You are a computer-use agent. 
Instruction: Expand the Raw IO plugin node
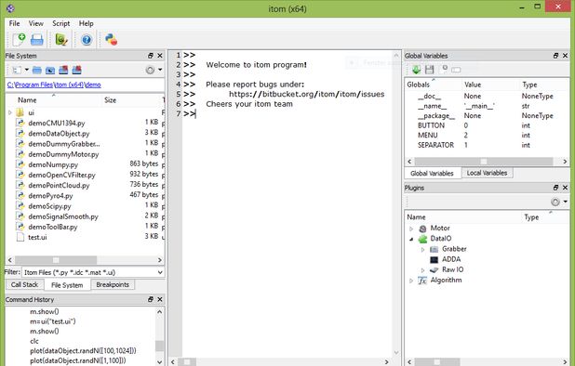click(x=422, y=270)
